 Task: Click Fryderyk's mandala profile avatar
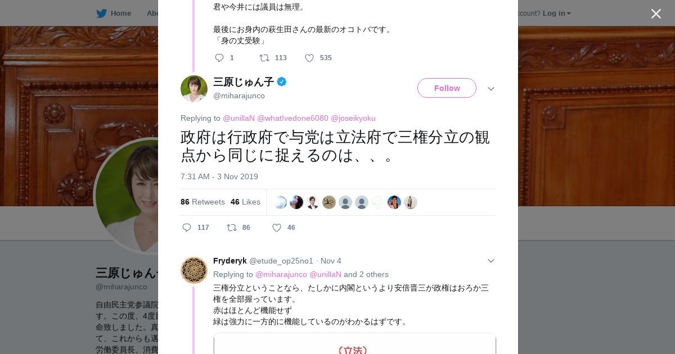(194, 270)
